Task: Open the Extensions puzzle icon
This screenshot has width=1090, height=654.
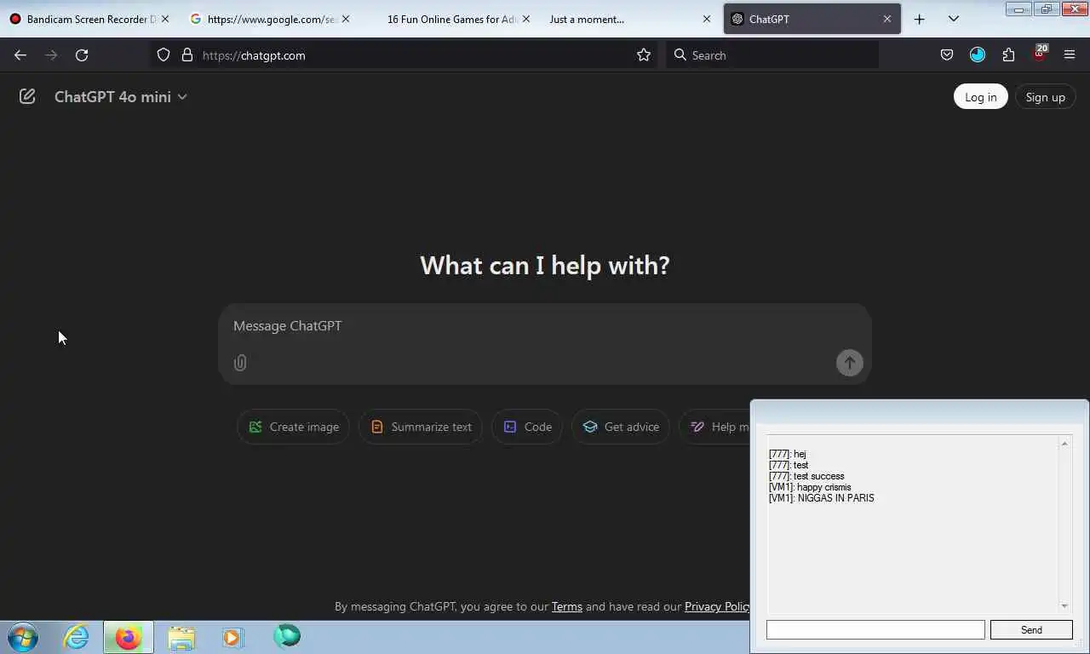Action: click(x=1008, y=55)
